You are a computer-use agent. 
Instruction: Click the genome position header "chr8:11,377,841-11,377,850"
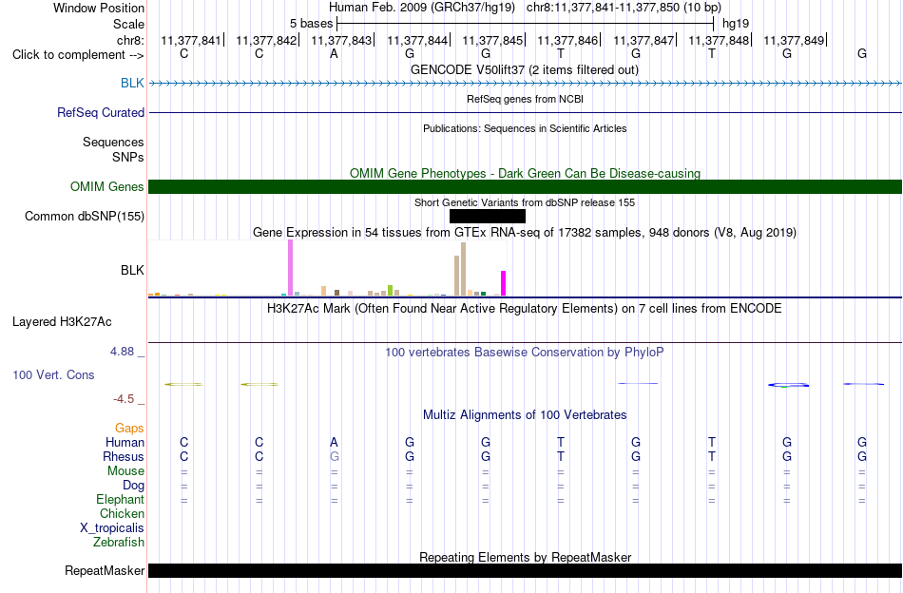[603, 8]
